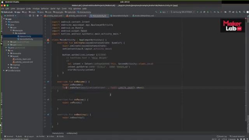Click MakerLab in navigation breadcrumb bar
Viewport: 249px width, 140px height.
pyautogui.click(x=7, y=12)
